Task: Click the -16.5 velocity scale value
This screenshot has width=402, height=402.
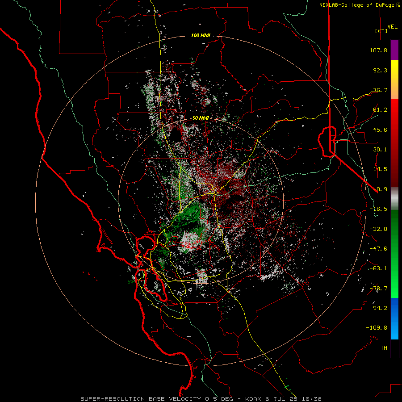Action: [x=378, y=209]
